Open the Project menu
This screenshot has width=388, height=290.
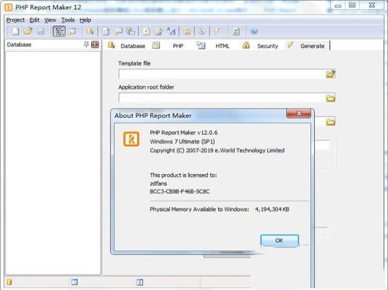tap(16, 20)
